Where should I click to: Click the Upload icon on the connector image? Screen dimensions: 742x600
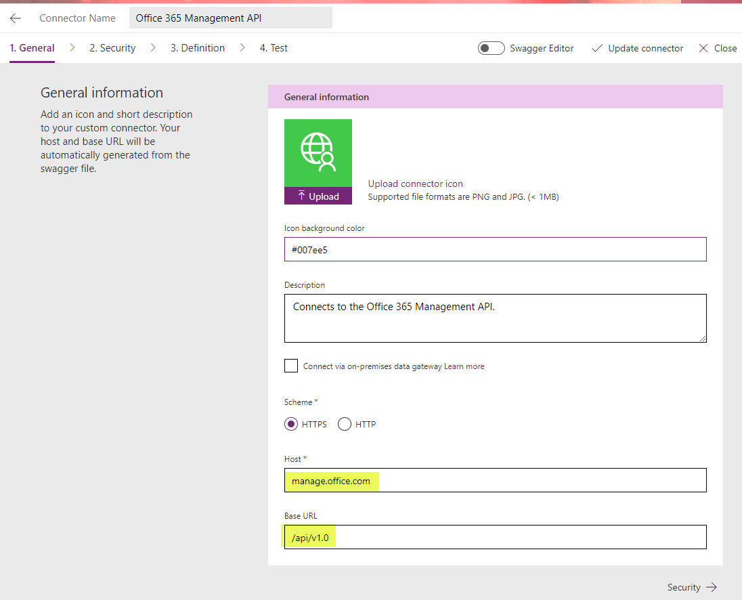pos(318,196)
